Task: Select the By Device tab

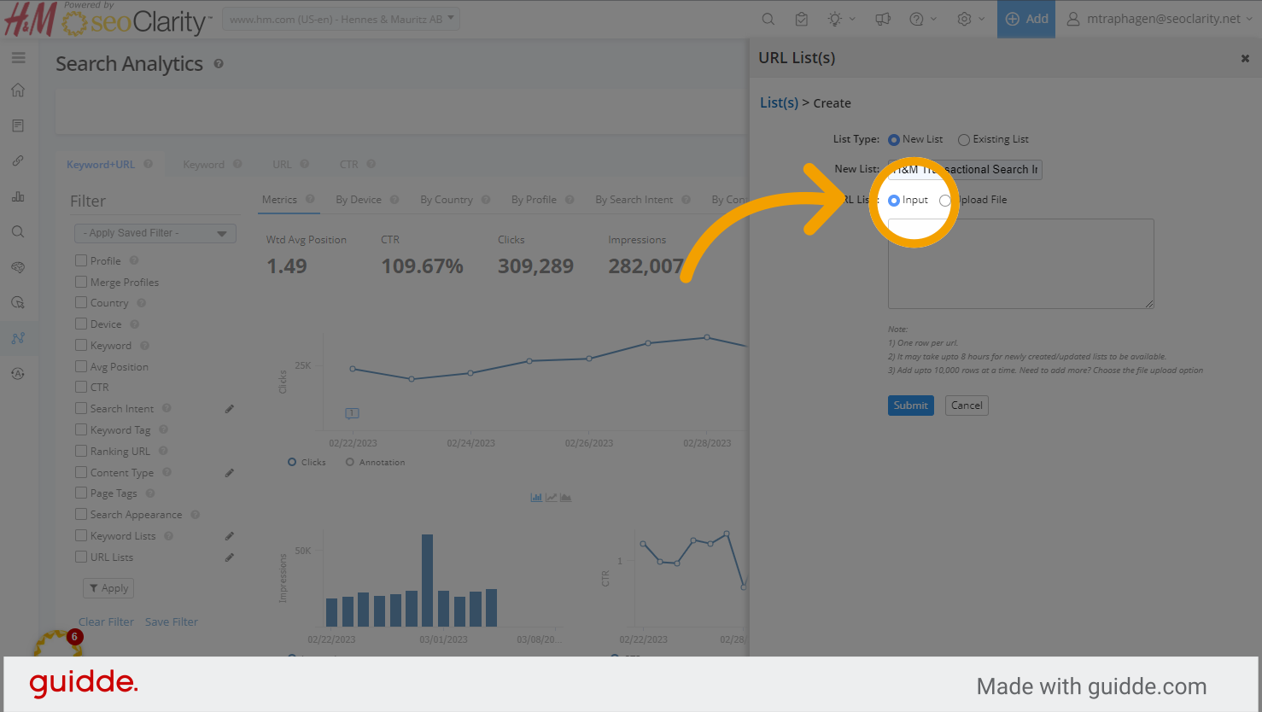Action: point(359,200)
